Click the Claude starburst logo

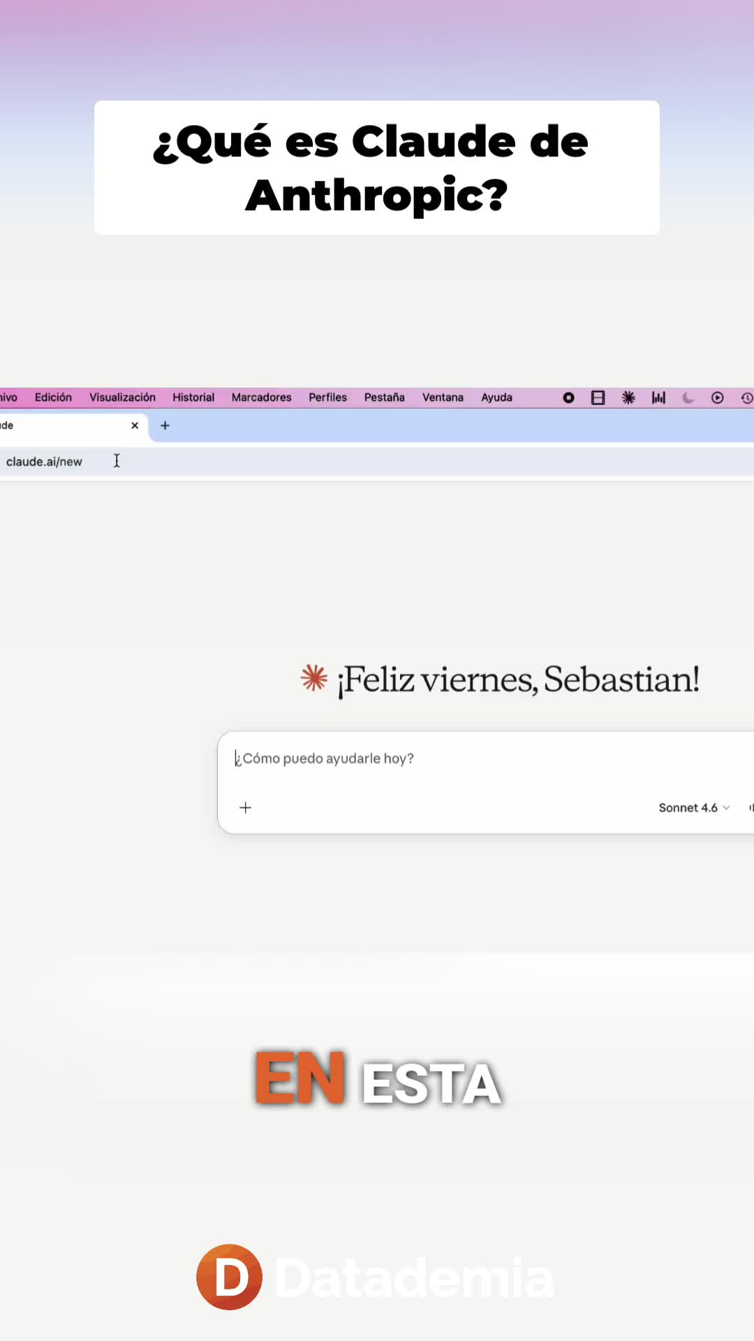click(314, 677)
